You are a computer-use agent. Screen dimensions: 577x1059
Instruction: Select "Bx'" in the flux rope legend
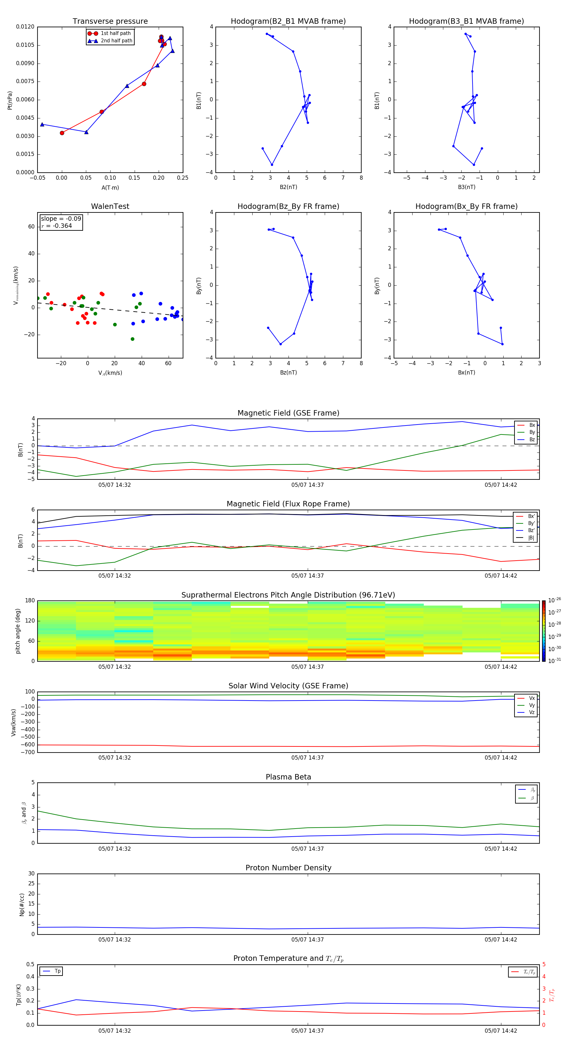(x=526, y=516)
